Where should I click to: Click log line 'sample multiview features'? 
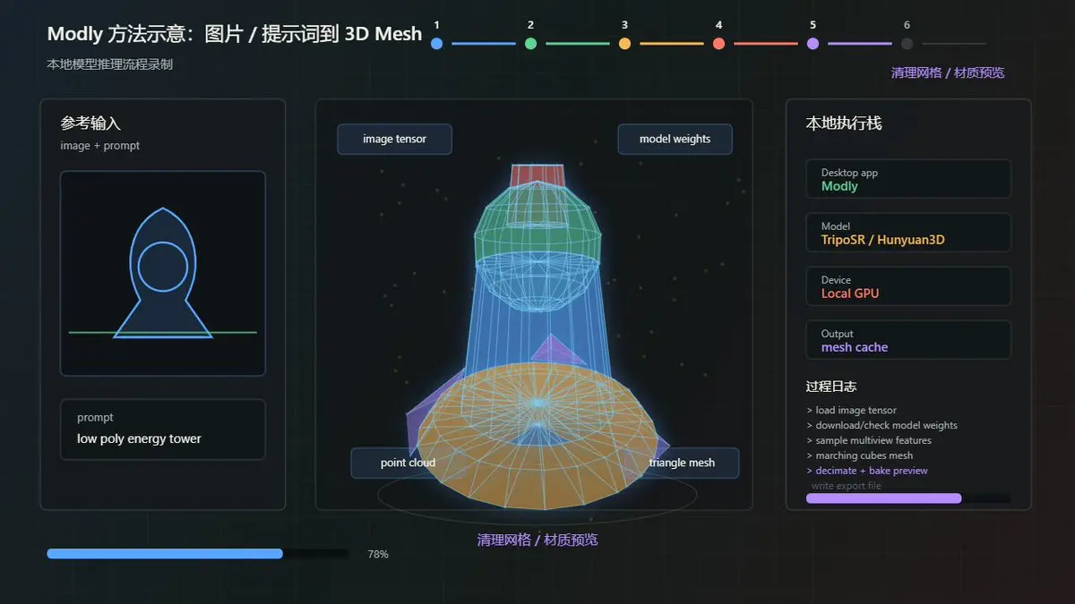pos(869,440)
